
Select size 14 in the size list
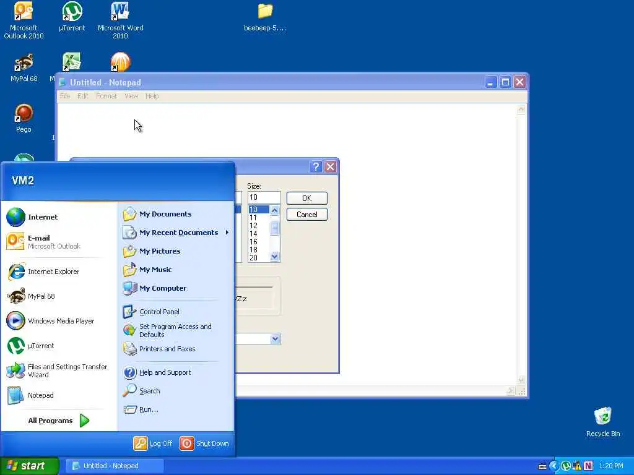pos(259,234)
